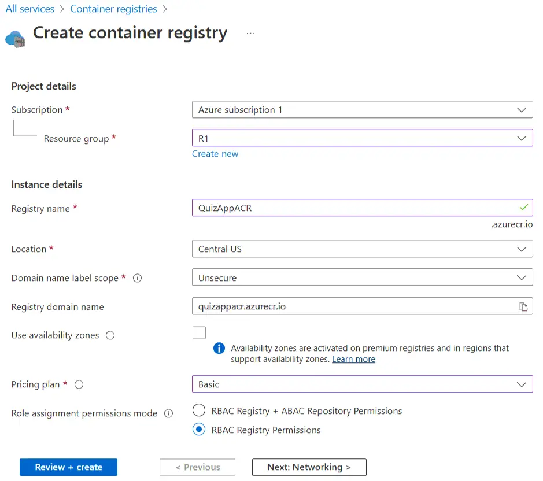
Task: Open the Learn more link about availability zones
Action: tap(353, 358)
